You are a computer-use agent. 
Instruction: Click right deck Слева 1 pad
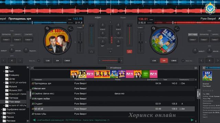pos(193,40)
